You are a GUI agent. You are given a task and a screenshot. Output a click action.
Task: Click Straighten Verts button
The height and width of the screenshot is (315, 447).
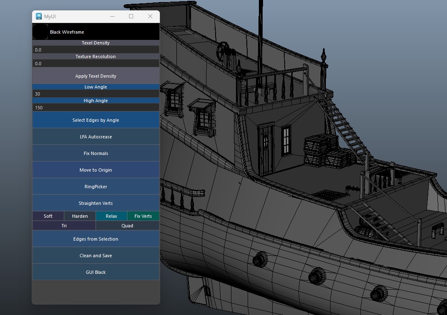point(96,203)
